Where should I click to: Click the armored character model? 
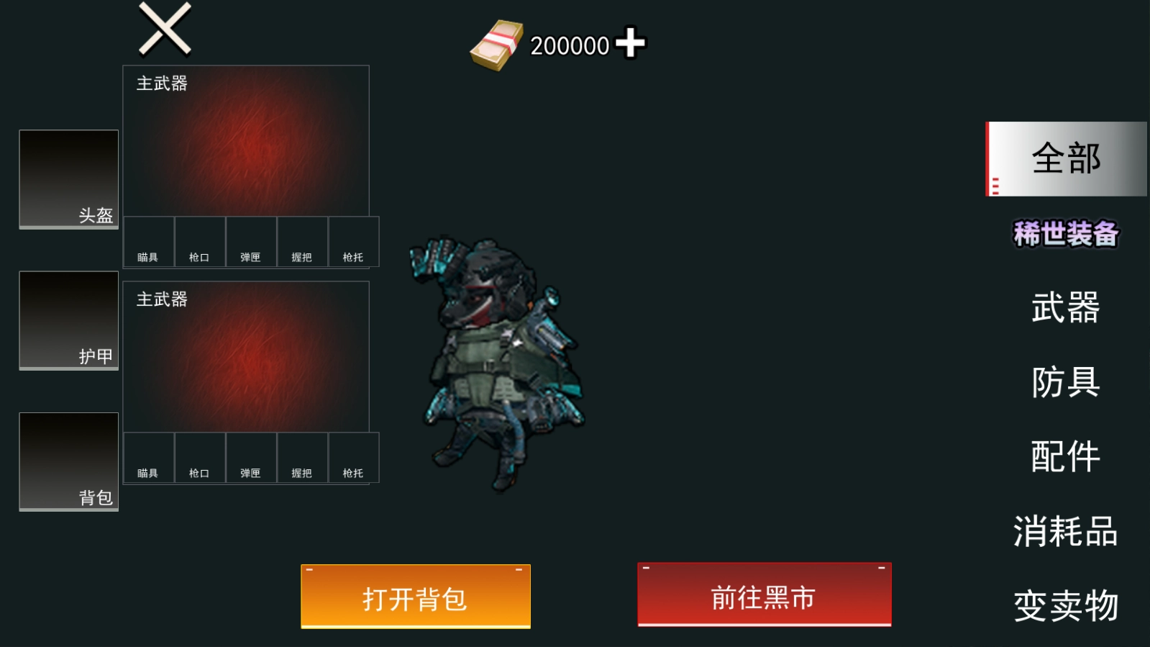[x=498, y=363]
